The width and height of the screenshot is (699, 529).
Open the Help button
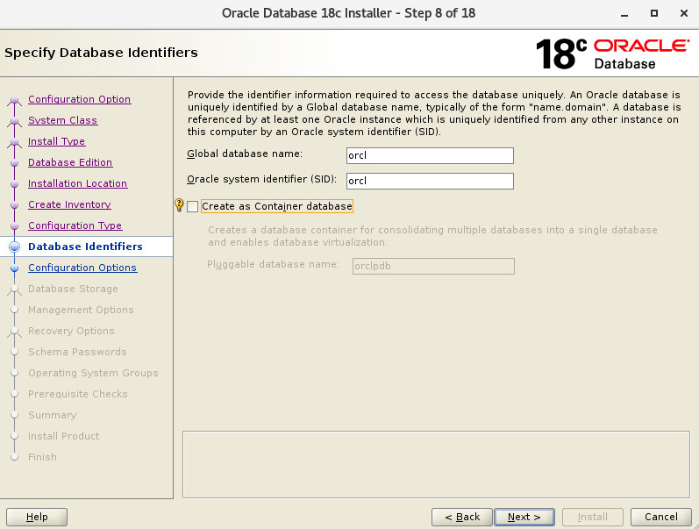(x=37, y=517)
